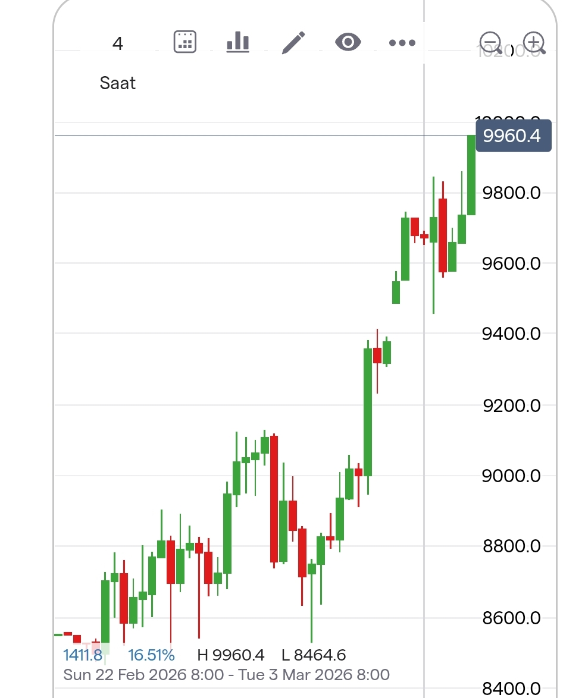Click the last green candle near 9960

coord(471,175)
